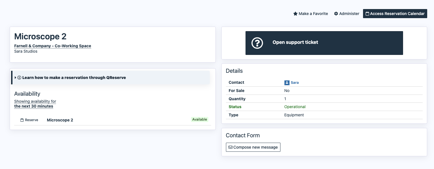Click the Compose new message button
The image size is (434, 169).
[253, 147]
